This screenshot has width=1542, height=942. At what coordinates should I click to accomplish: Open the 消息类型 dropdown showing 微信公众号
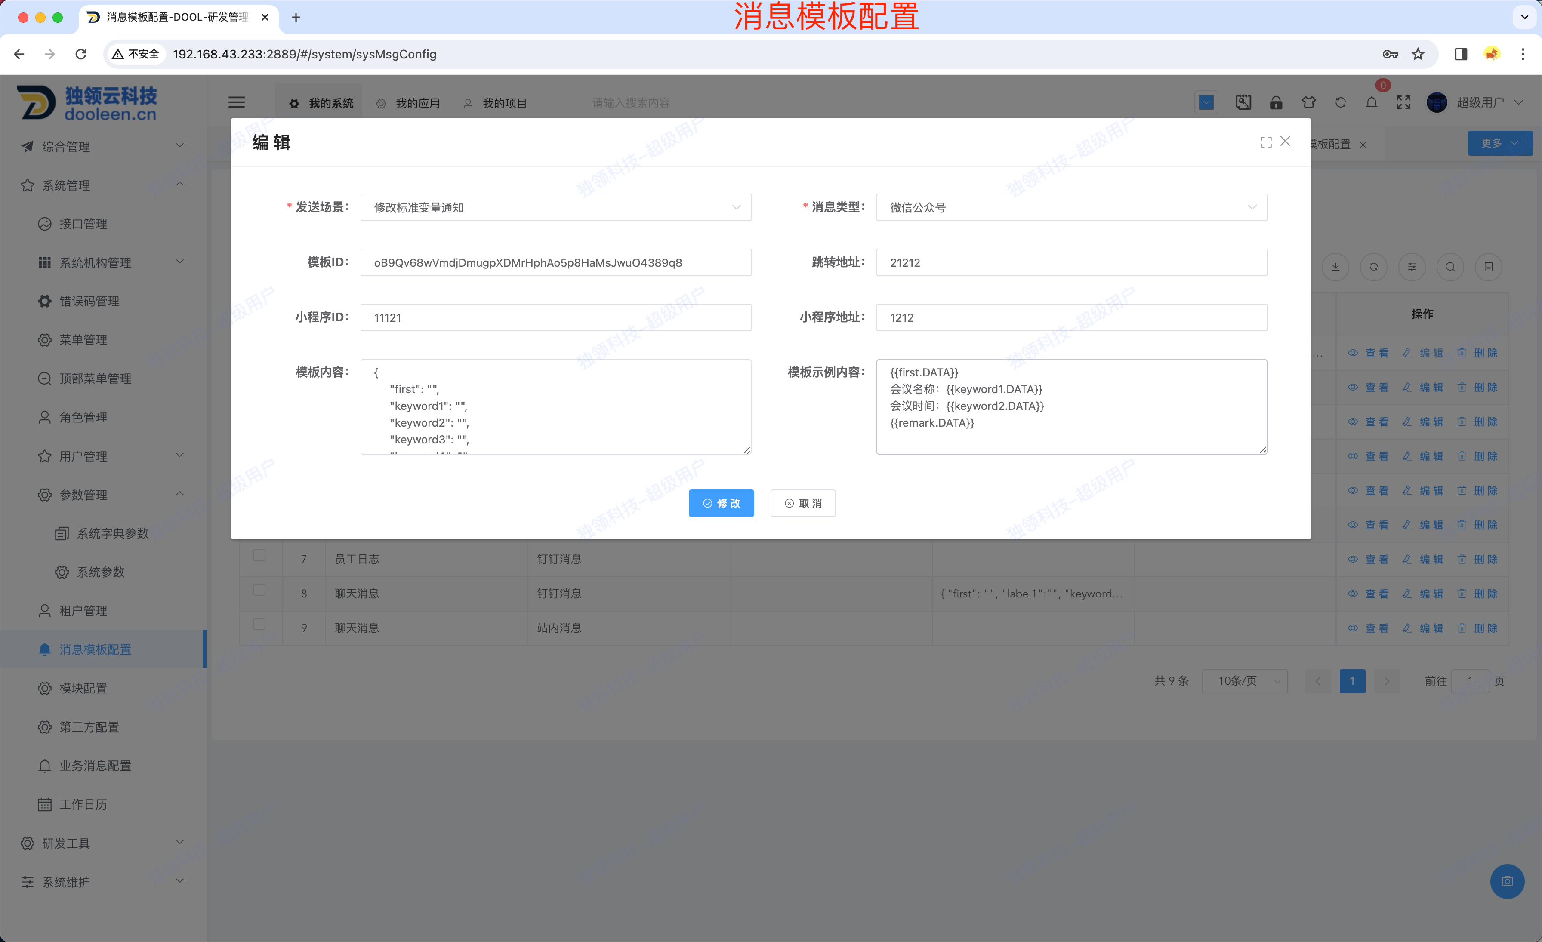(1071, 208)
